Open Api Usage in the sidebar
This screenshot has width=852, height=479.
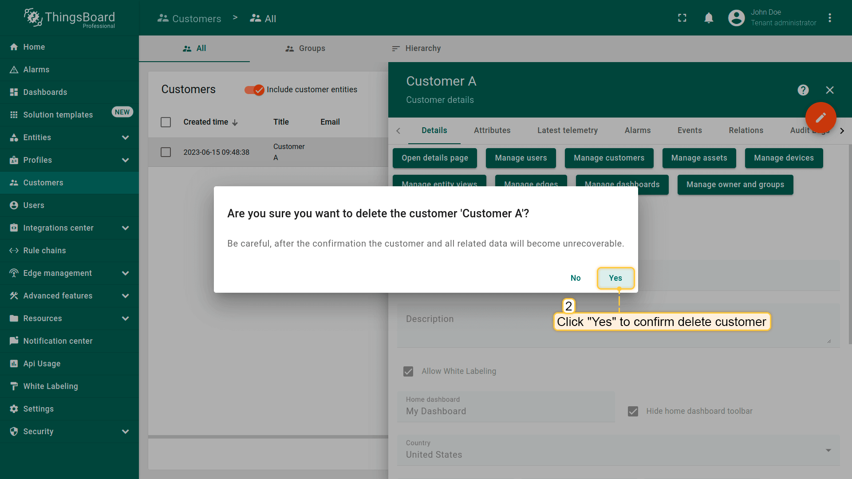pos(42,364)
